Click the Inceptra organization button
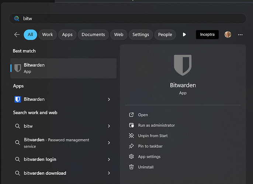 tap(207, 35)
